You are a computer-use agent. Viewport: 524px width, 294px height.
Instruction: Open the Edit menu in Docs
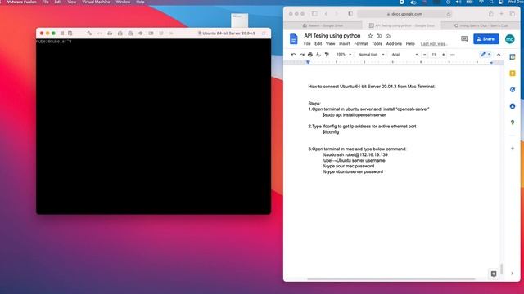(318, 43)
